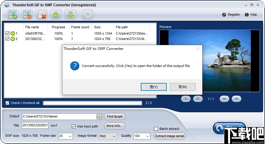Click the Clear all files toolbar icon
This screenshot has height=144, width=265.
tap(42, 15)
